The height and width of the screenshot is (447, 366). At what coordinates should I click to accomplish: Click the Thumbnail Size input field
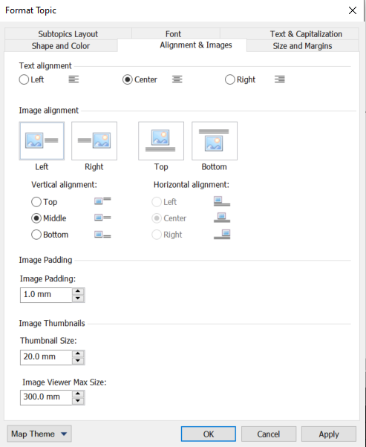(x=46, y=357)
